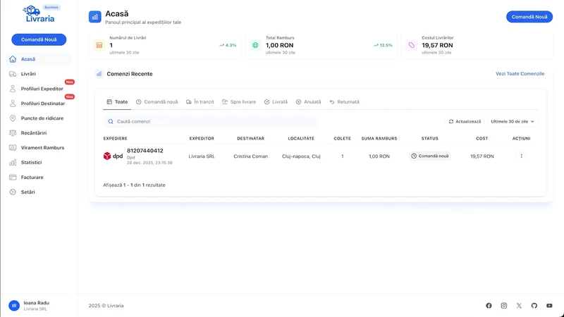
Task: Click the 4.3% trend indicator
Action: tap(228, 45)
